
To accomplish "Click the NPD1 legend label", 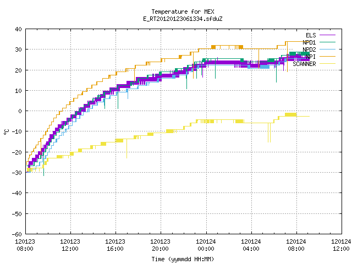I will coord(309,42).
